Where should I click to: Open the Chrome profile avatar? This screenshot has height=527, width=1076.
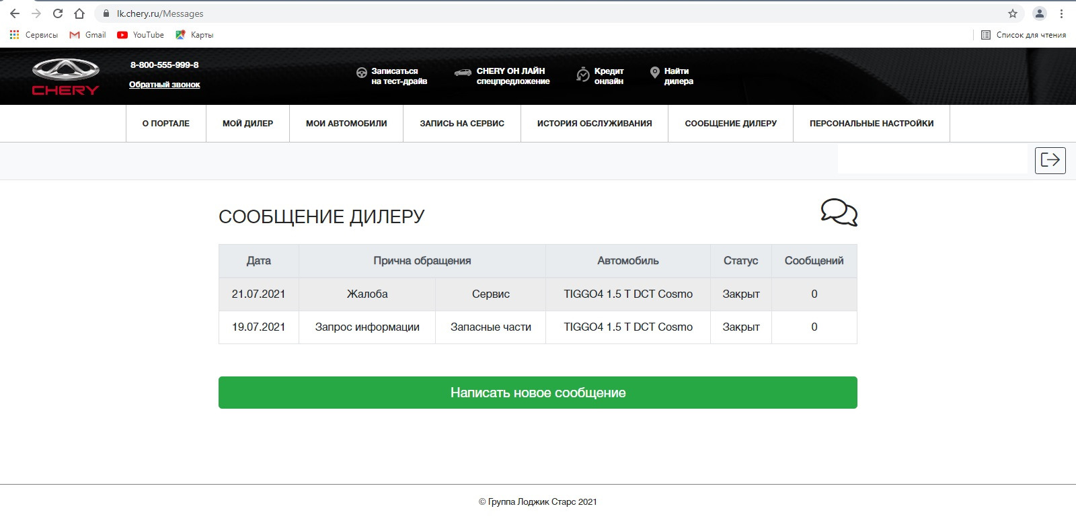1040,13
